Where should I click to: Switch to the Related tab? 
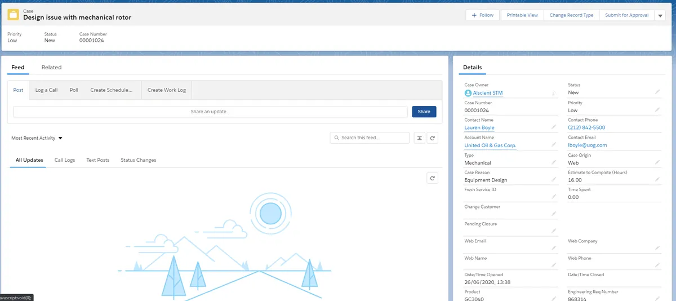(51, 67)
